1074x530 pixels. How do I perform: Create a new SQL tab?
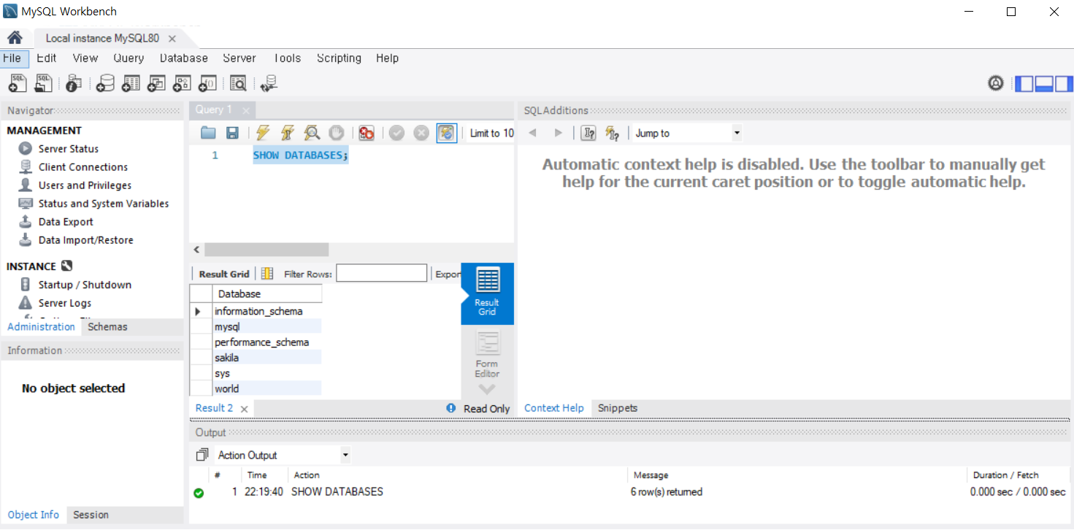(18, 83)
